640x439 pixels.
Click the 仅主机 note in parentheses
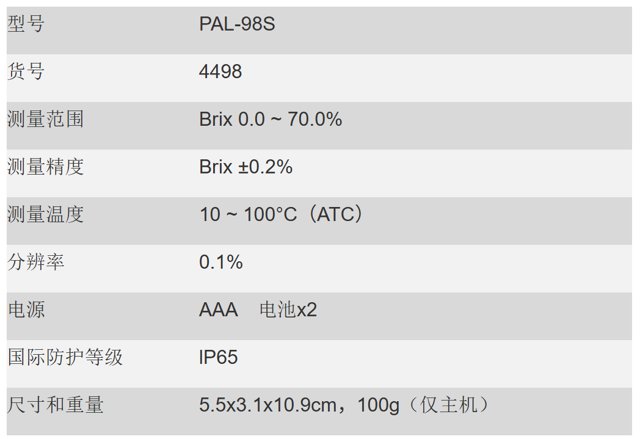click(x=449, y=405)
